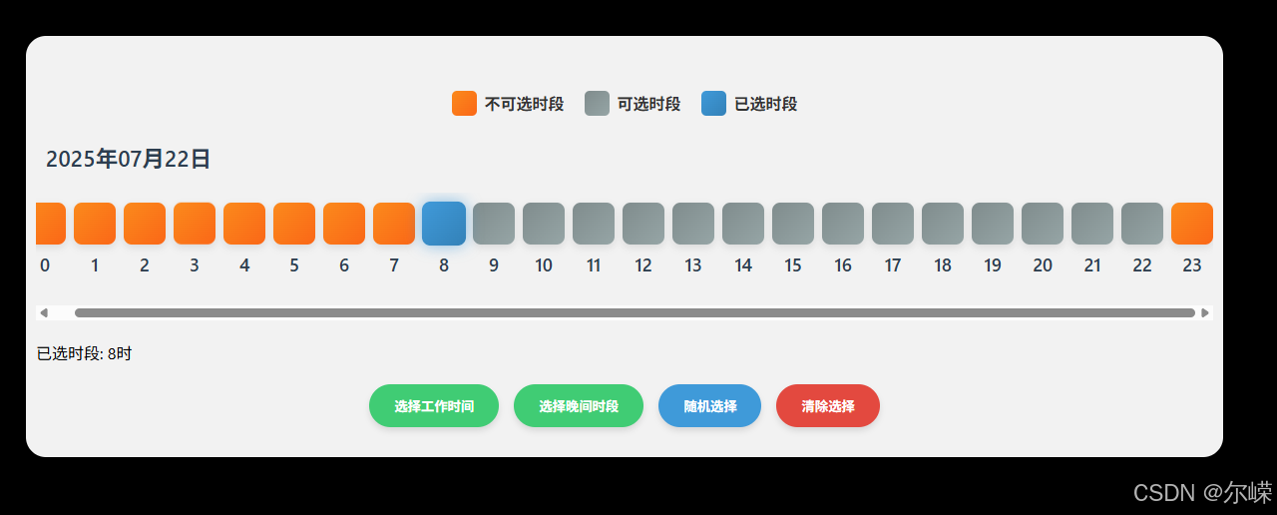Screen dimensions: 1277x515
Task: Click the hour label 12
Action: coord(643,265)
